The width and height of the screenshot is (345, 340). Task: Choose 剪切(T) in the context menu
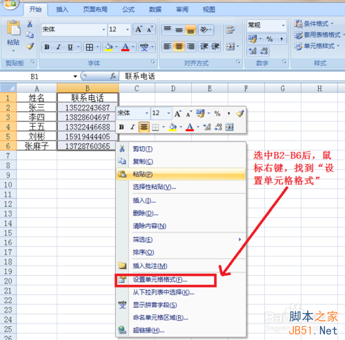click(181, 149)
